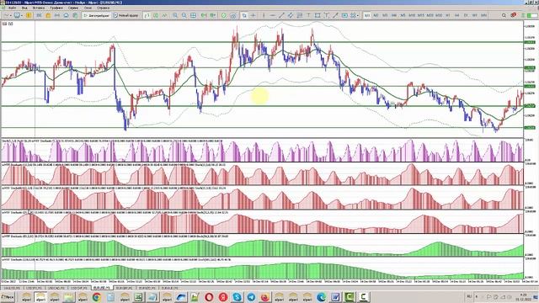Select the Fibonacci retracement tool

(x=300, y=15)
